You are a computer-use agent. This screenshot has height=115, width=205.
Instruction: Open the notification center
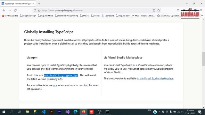click(x=200, y=112)
